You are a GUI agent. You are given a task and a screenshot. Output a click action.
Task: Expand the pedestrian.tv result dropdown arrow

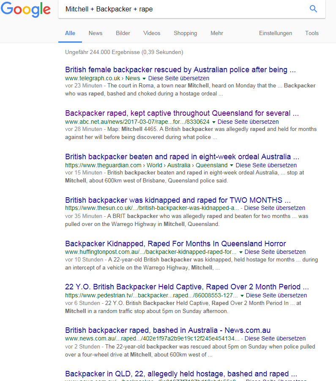(242, 296)
